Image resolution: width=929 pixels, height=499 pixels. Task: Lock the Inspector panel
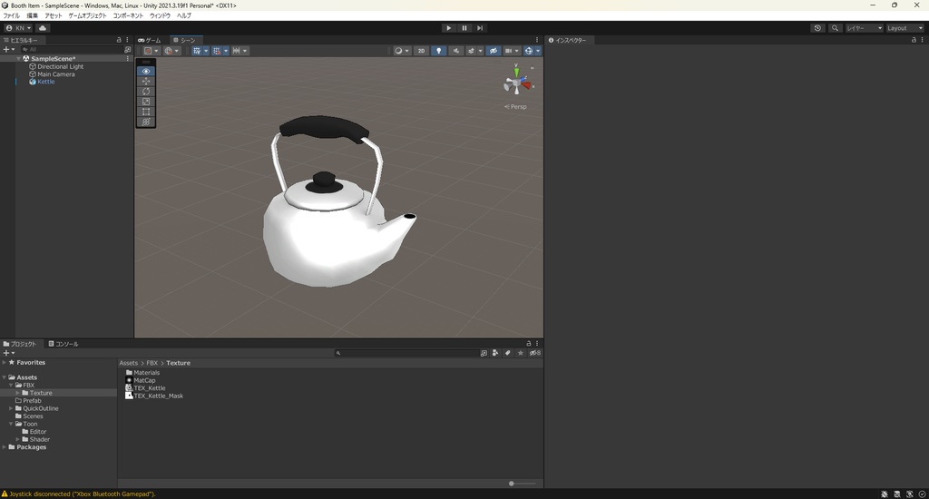914,40
